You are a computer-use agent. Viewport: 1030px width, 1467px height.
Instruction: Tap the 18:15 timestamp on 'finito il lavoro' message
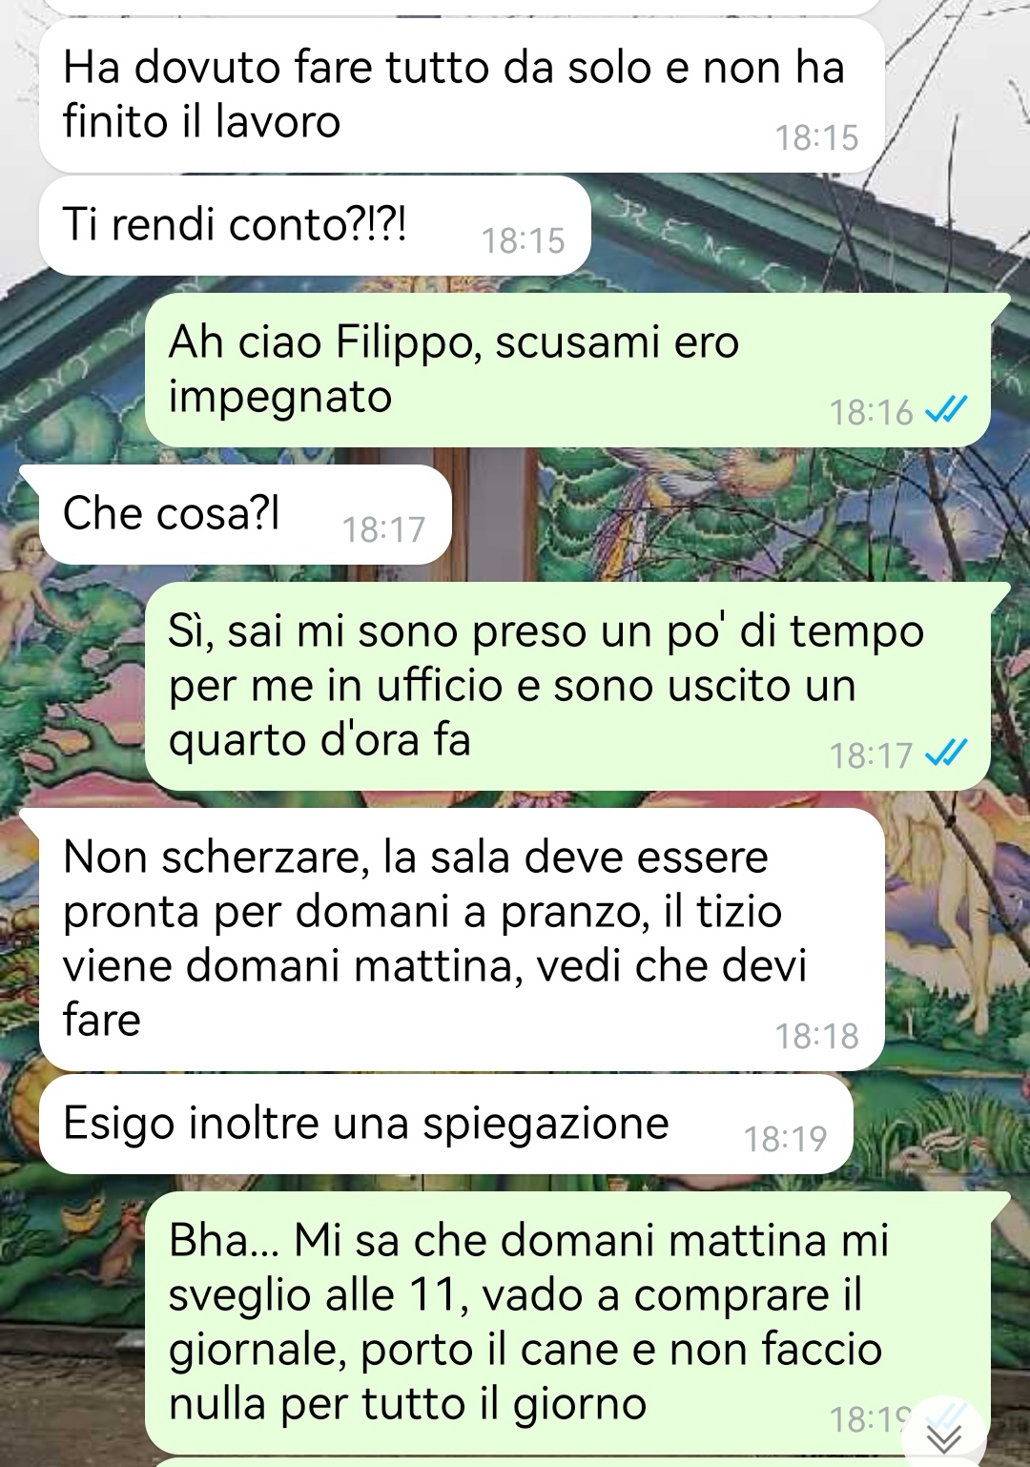point(816,138)
